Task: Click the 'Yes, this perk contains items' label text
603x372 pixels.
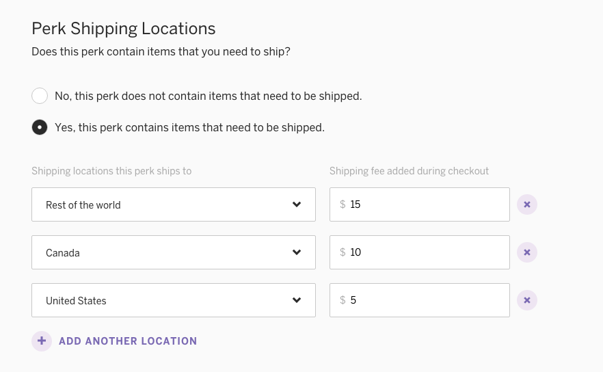Action: (x=189, y=127)
